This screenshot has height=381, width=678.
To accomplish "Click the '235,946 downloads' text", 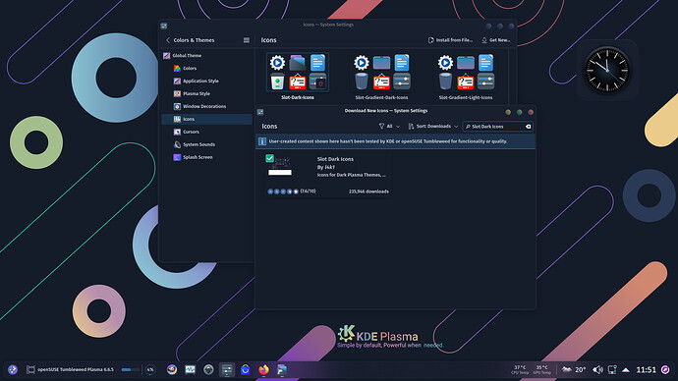I will 368,191.
